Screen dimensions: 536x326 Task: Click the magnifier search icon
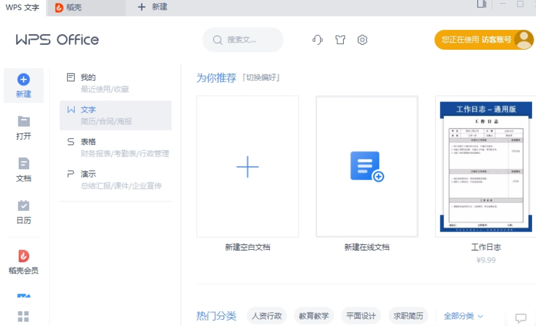pyautogui.click(x=217, y=40)
